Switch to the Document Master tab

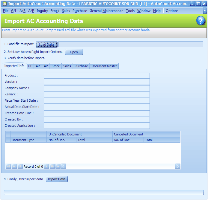coord(104,66)
